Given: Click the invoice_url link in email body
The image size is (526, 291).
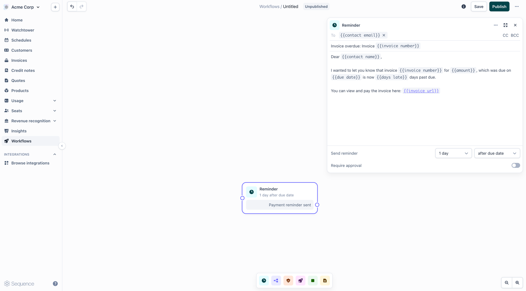Looking at the screenshot, I should [421, 91].
